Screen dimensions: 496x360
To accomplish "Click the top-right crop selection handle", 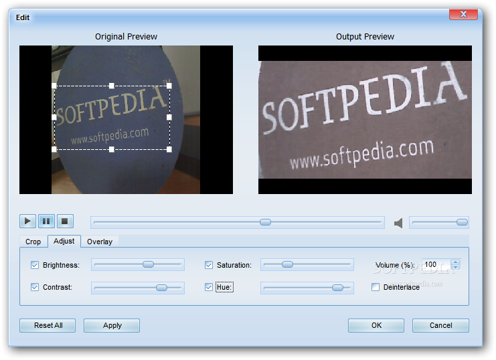I will coord(169,86).
